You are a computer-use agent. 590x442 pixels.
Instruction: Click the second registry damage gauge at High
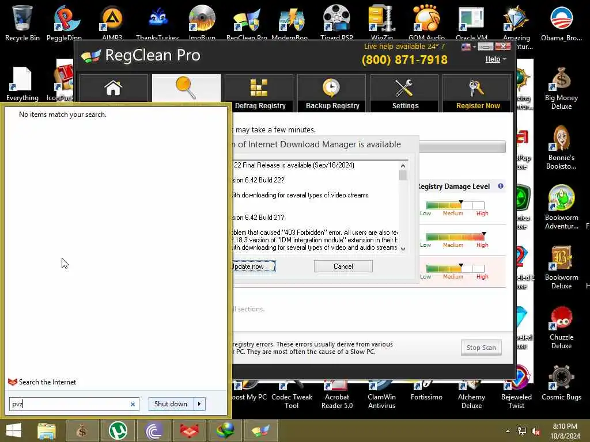click(456, 237)
